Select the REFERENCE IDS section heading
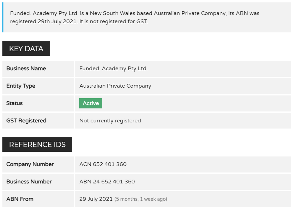294x210 pixels. click(37, 144)
